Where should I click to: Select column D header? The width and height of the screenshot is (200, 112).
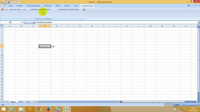(45, 26)
